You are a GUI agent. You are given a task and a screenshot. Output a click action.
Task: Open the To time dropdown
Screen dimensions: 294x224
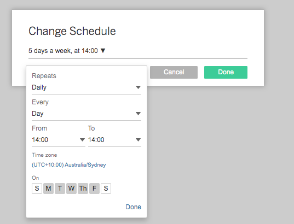point(114,140)
